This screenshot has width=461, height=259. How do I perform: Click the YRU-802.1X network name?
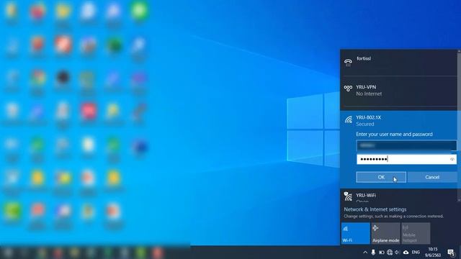(368, 117)
